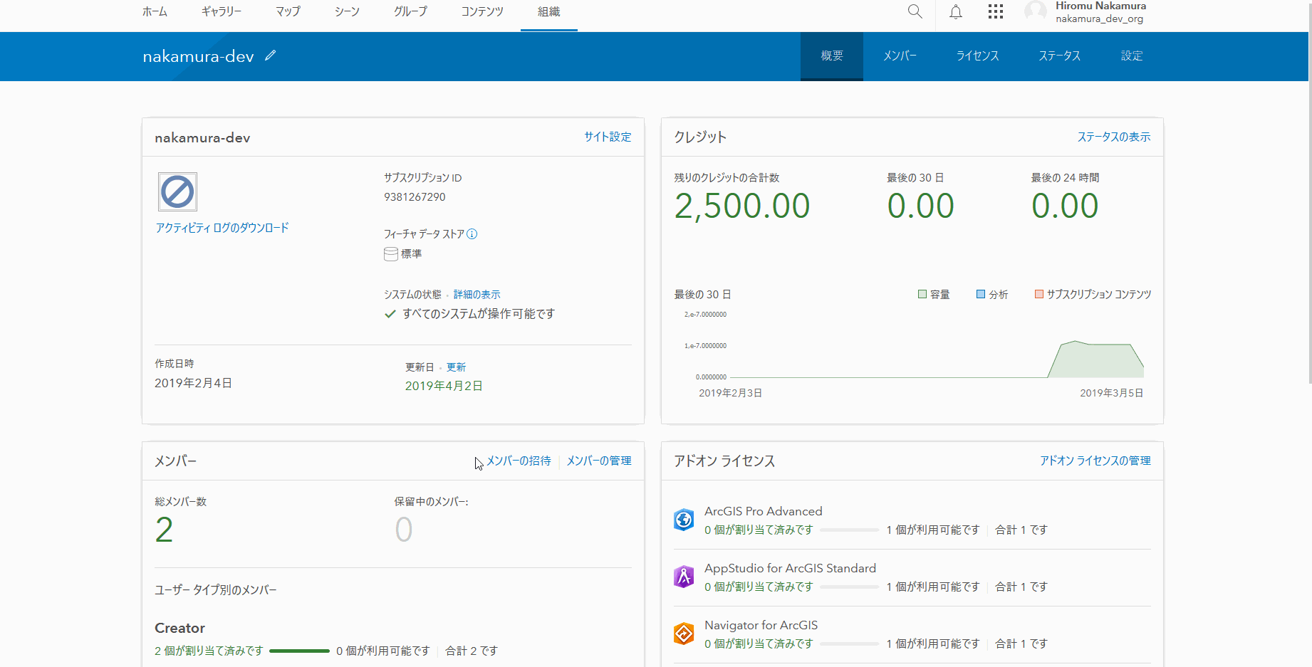
Task: Open the サイト設定 link
Action: [608, 137]
